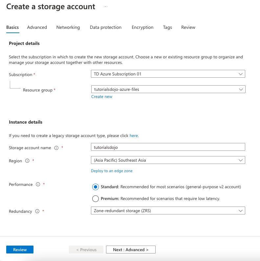Click info icon next to Storage account name
This screenshot has height=261, width=260.
(x=56, y=148)
